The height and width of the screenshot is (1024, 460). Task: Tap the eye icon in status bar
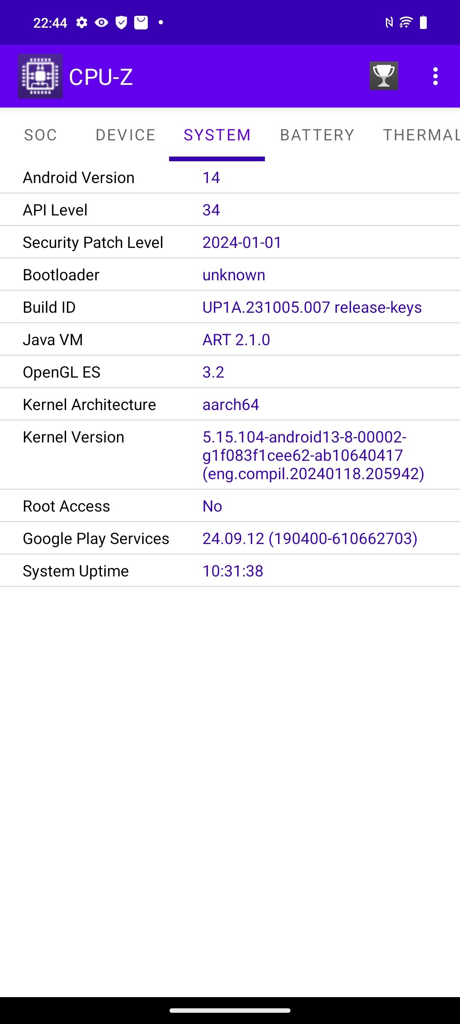[101, 22]
